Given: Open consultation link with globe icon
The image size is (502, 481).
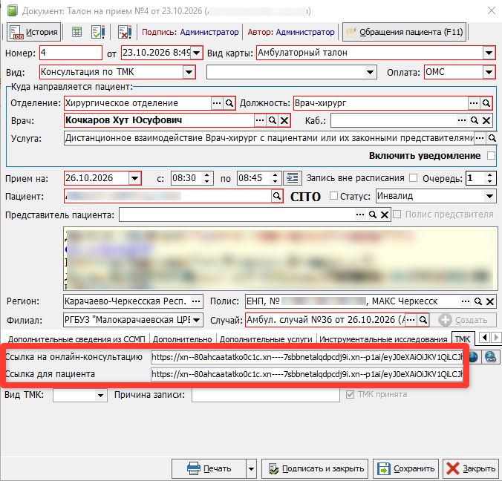Looking at the screenshot, I should click(473, 357).
